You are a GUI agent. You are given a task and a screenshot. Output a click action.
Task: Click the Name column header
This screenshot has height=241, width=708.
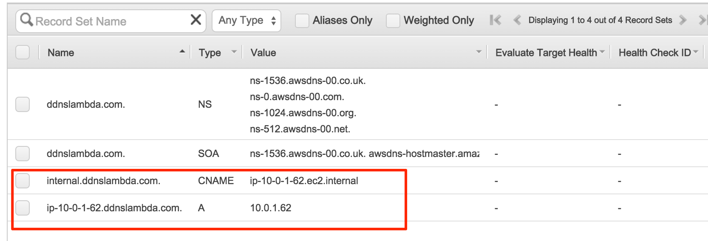[61, 53]
